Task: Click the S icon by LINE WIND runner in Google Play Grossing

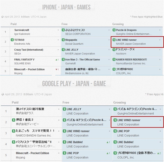Action: click(115, 120)
